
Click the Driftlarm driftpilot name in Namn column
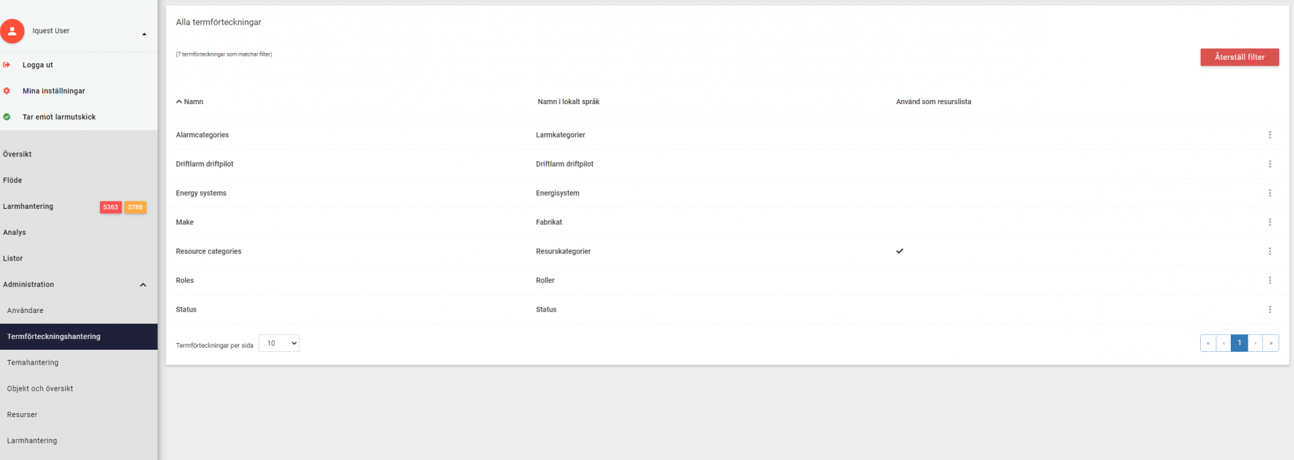click(x=205, y=164)
